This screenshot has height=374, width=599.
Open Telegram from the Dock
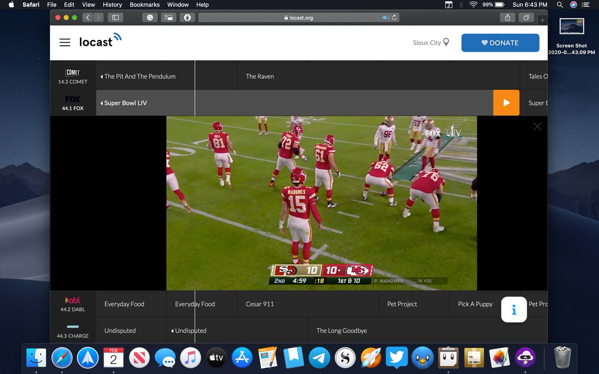pos(319,358)
